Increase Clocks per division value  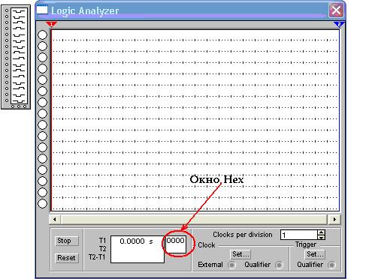pyautogui.click(x=321, y=232)
